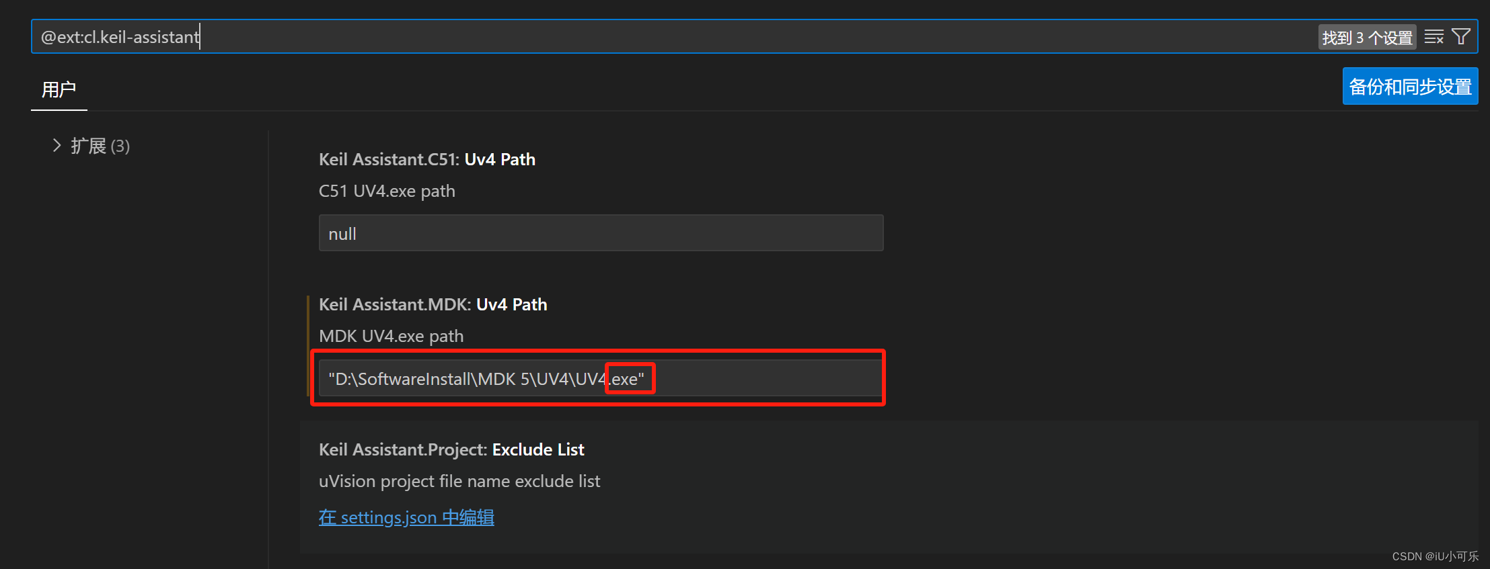
Task: Select the Keil Assistant.C51: Uv4 Path title
Action: 426,159
